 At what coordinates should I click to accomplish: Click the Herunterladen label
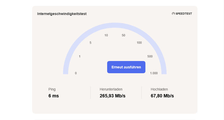[111, 89]
